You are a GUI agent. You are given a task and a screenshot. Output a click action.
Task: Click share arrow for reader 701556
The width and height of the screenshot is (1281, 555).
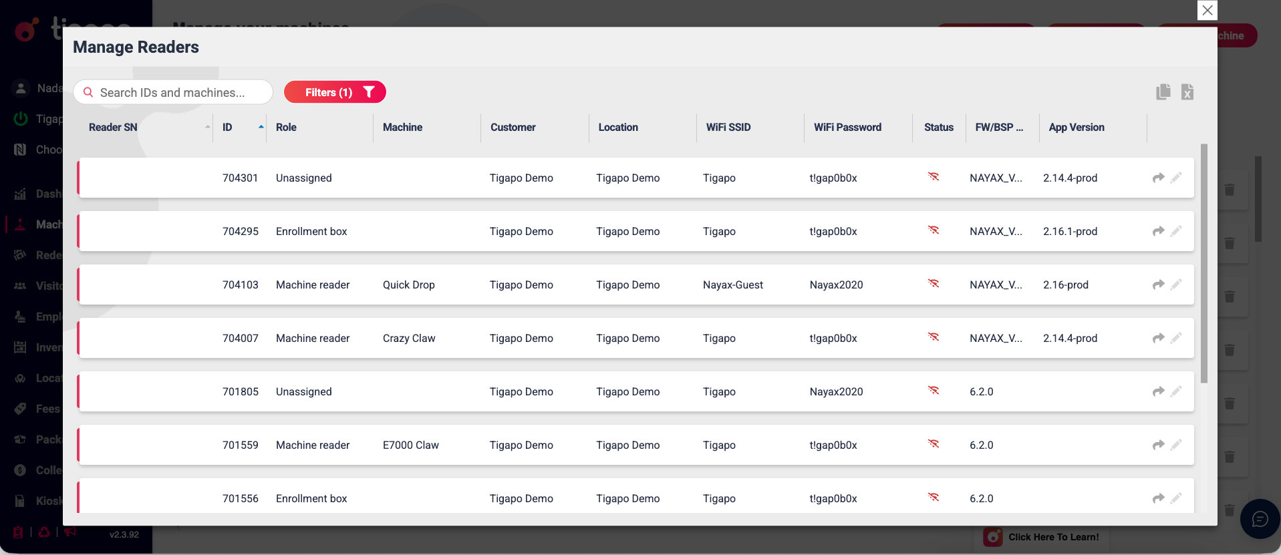coord(1158,498)
